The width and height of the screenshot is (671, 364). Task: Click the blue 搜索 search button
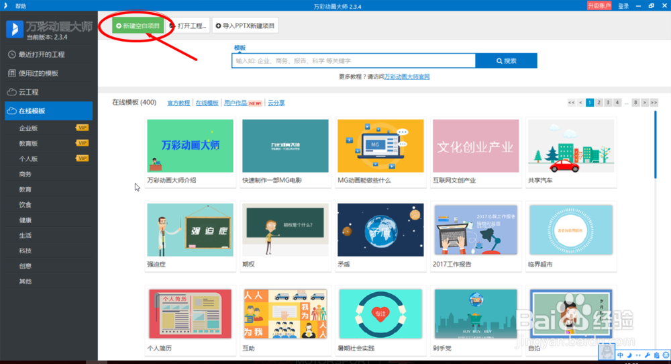tap(506, 61)
